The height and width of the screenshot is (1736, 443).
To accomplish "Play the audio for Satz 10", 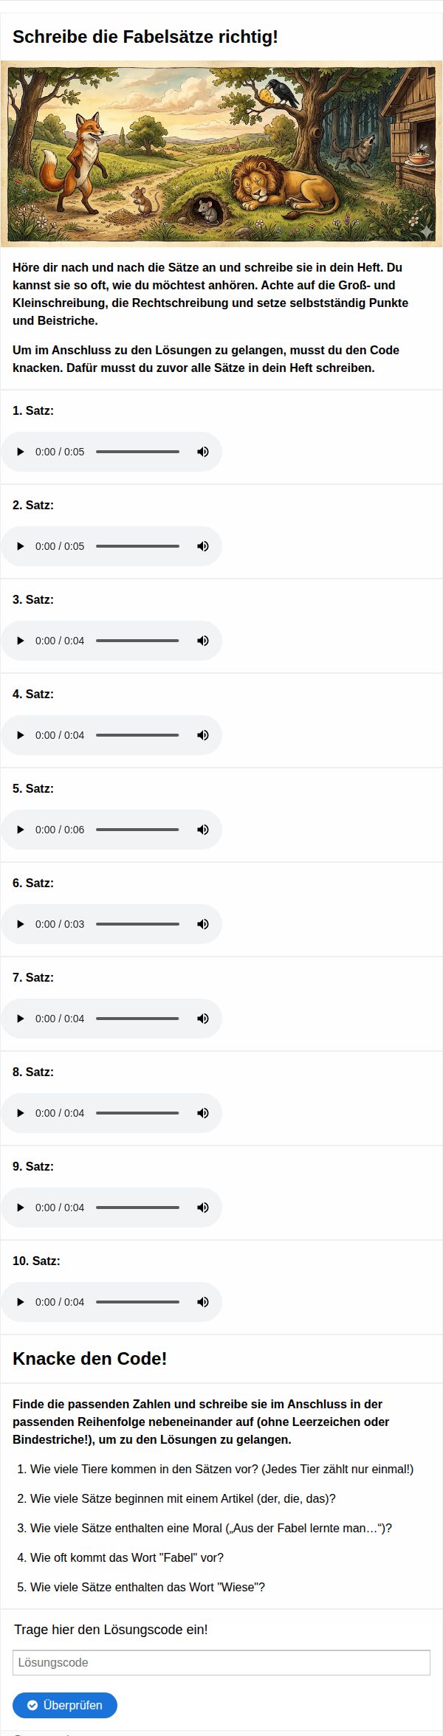I will point(21,1302).
